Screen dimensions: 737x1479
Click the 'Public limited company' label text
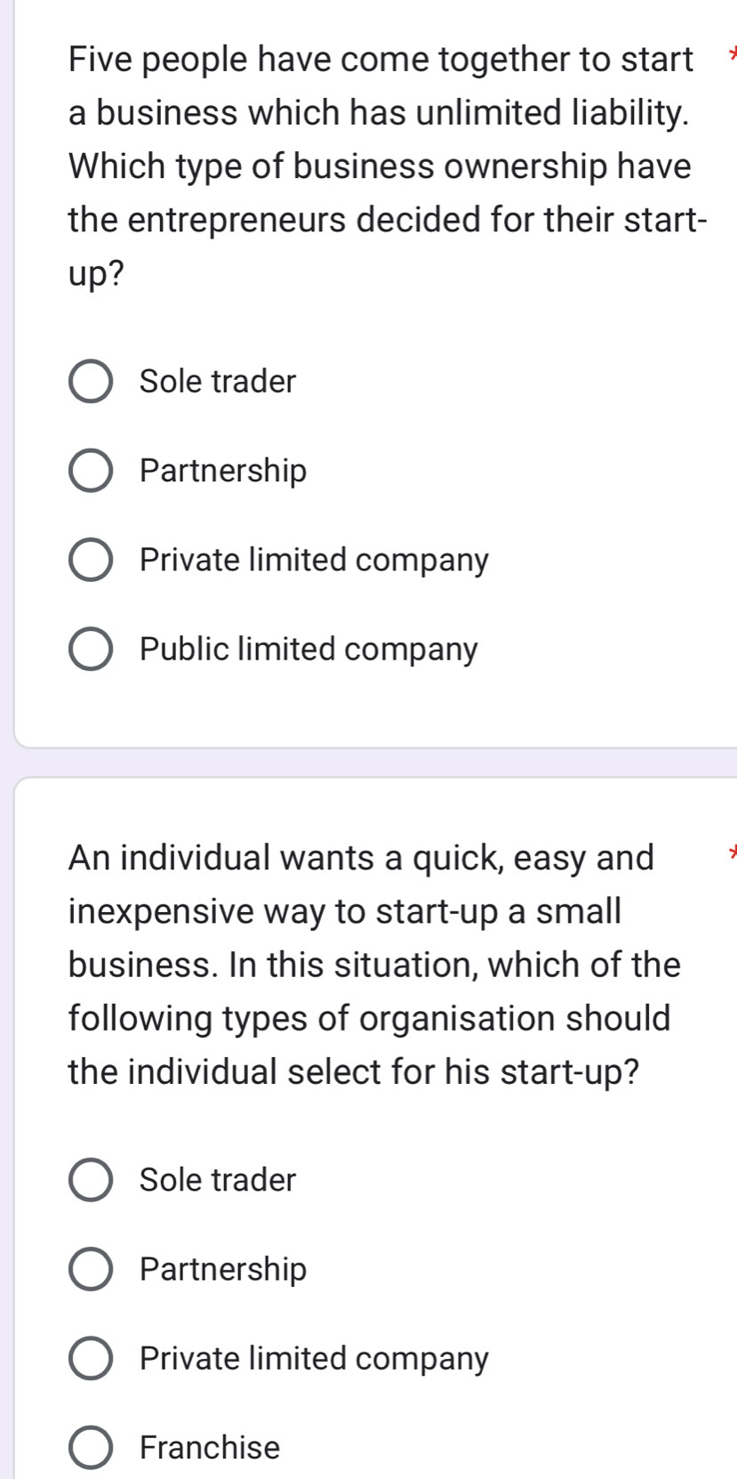click(x=308, y=650)
